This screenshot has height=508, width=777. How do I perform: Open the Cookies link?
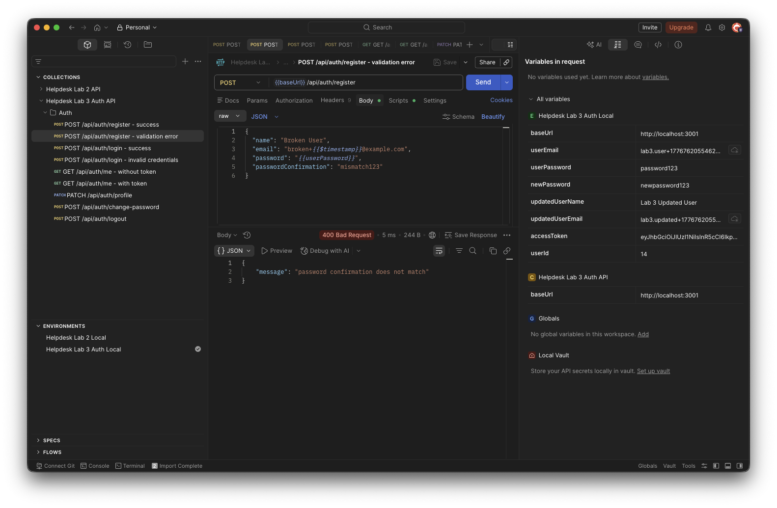click(x=501, y=100)
